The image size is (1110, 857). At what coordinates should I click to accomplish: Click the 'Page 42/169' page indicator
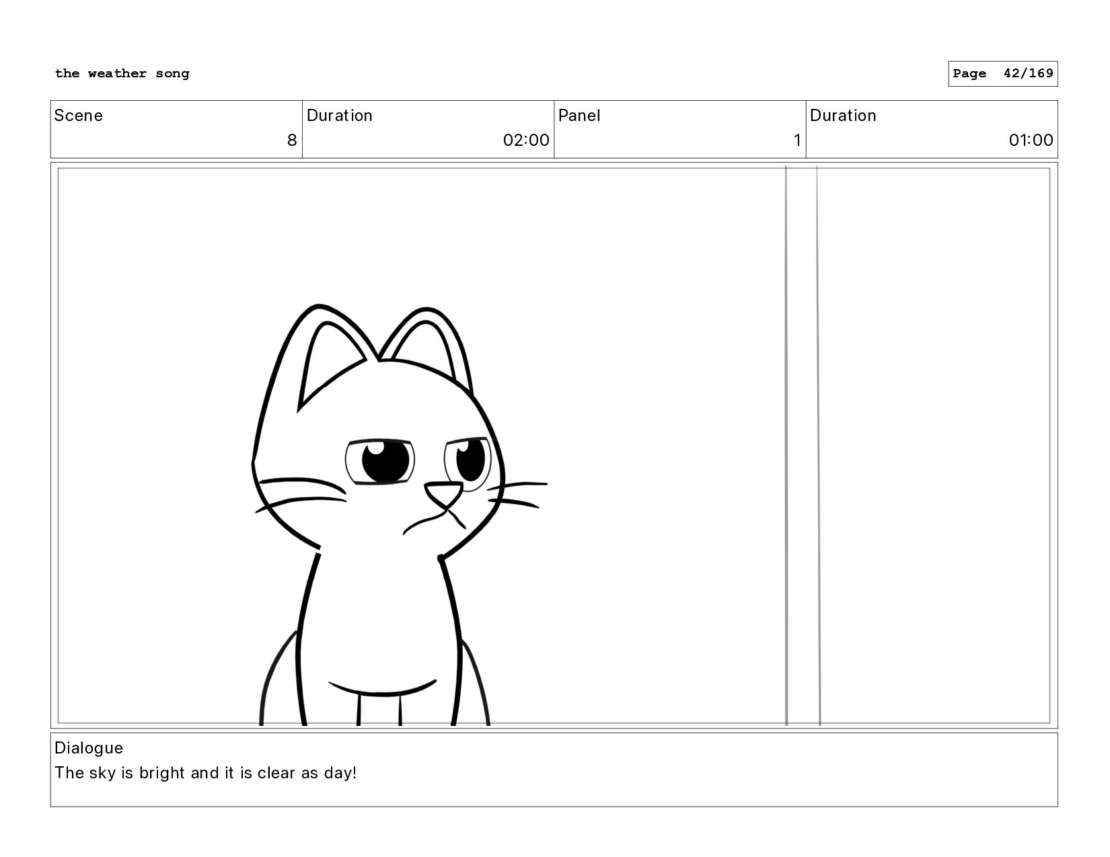point(1003,74)
